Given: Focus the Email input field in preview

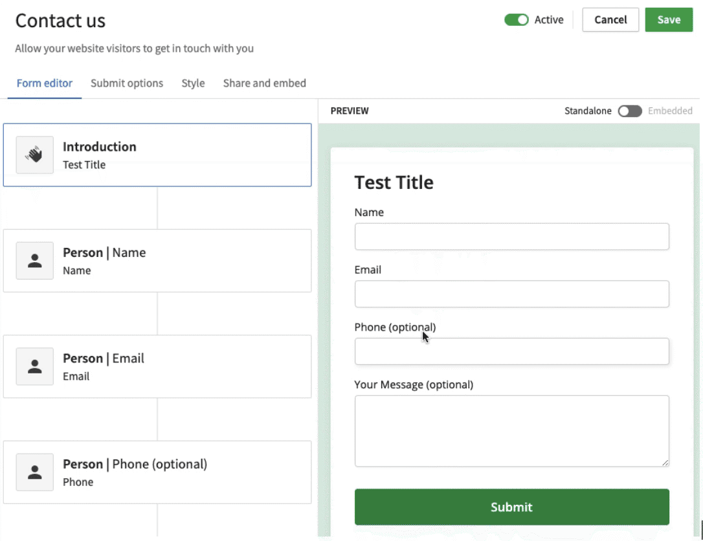Looking at the screenshot, I should pyautogui.click(x=511, y=294).
